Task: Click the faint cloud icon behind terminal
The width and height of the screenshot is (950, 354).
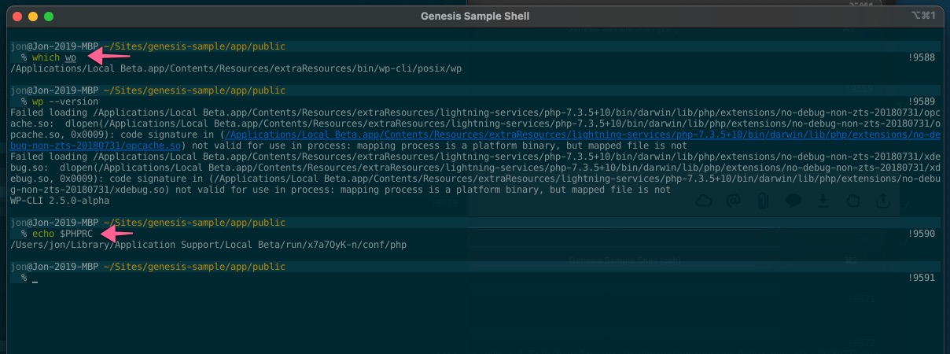Action: [x=704, y=201]
